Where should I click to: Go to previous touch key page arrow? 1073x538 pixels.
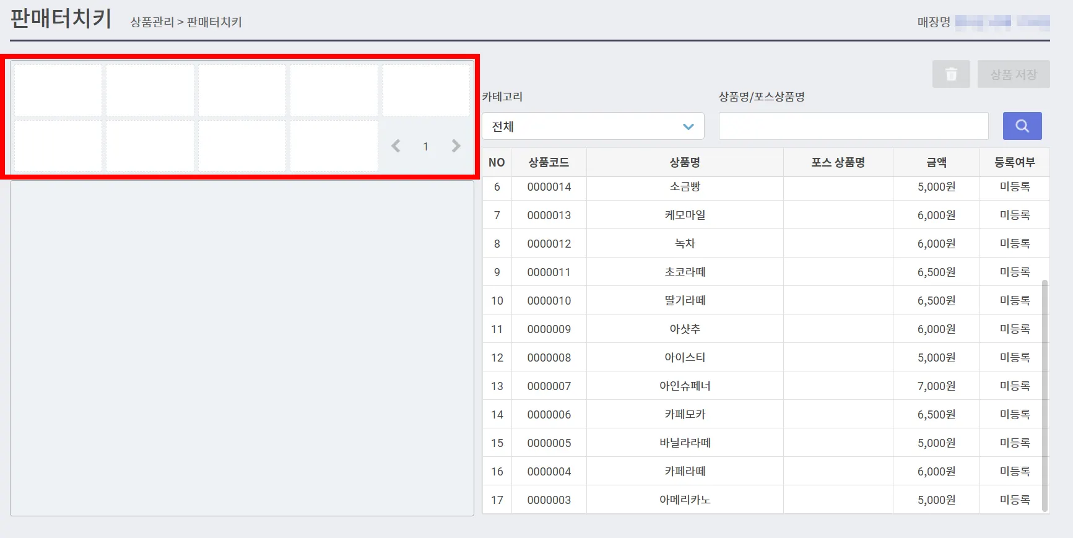click(396, 146)
